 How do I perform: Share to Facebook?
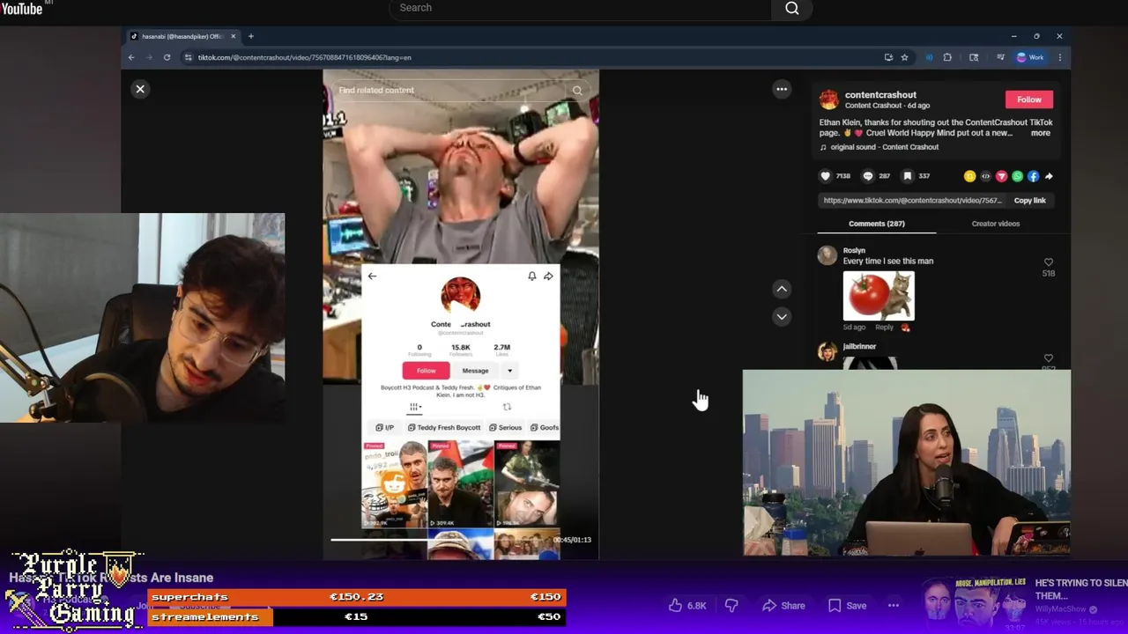(x=1034, y=176)
